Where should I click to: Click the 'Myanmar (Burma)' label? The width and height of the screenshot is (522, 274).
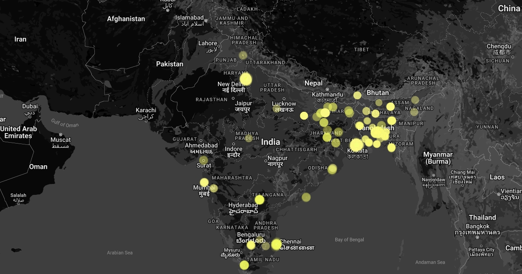point(438,158)
